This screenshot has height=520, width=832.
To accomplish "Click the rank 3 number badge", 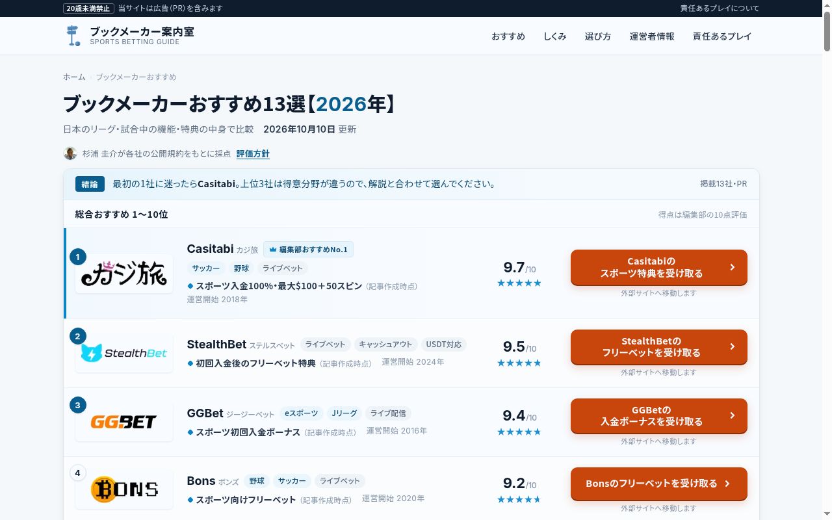I will 78,405.
